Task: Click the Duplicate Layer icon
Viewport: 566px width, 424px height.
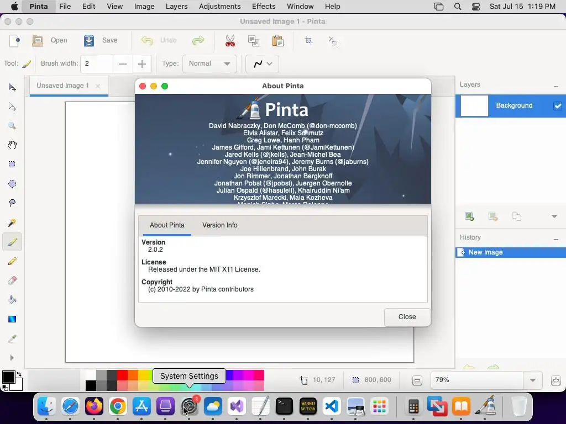Action: pos(517,216)
